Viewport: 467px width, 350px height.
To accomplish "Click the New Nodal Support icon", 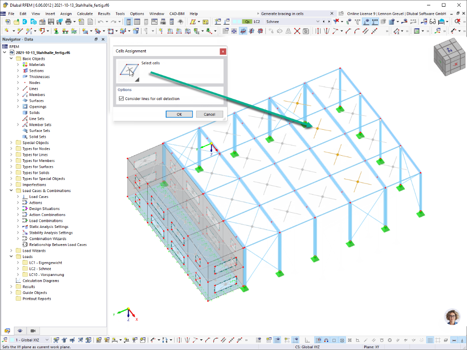I will coord(56,31).
